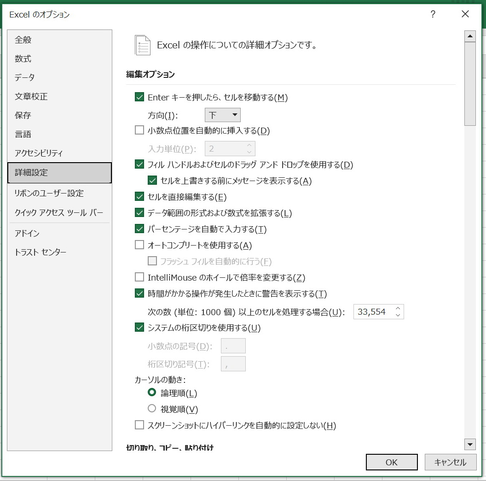Click the キャンセル button
This screenshot has height=481, width=486.
tap(450, 462)
